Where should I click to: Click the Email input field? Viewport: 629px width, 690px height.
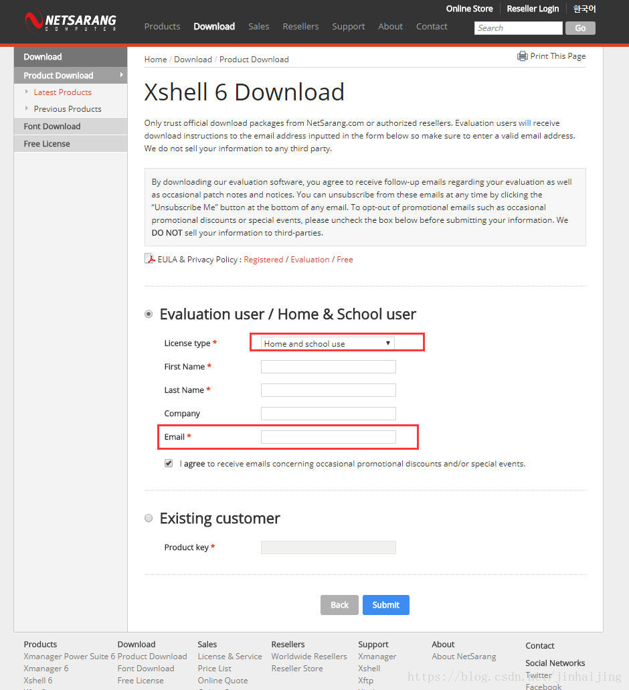(x=328, y=437)
